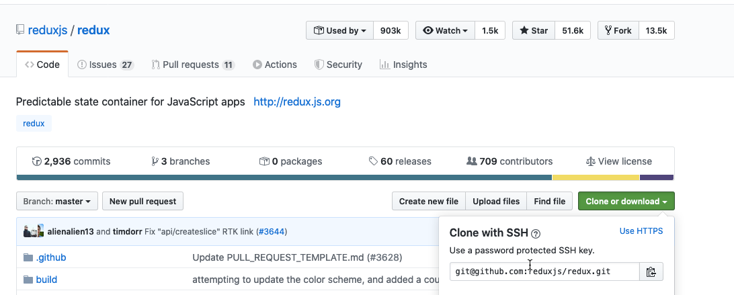Click the New pull request button
The image size is (734, 295).
142,202
